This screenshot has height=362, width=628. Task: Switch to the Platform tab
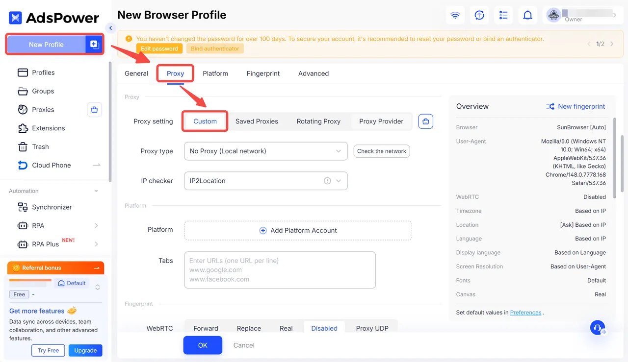(x=215, y=73)
